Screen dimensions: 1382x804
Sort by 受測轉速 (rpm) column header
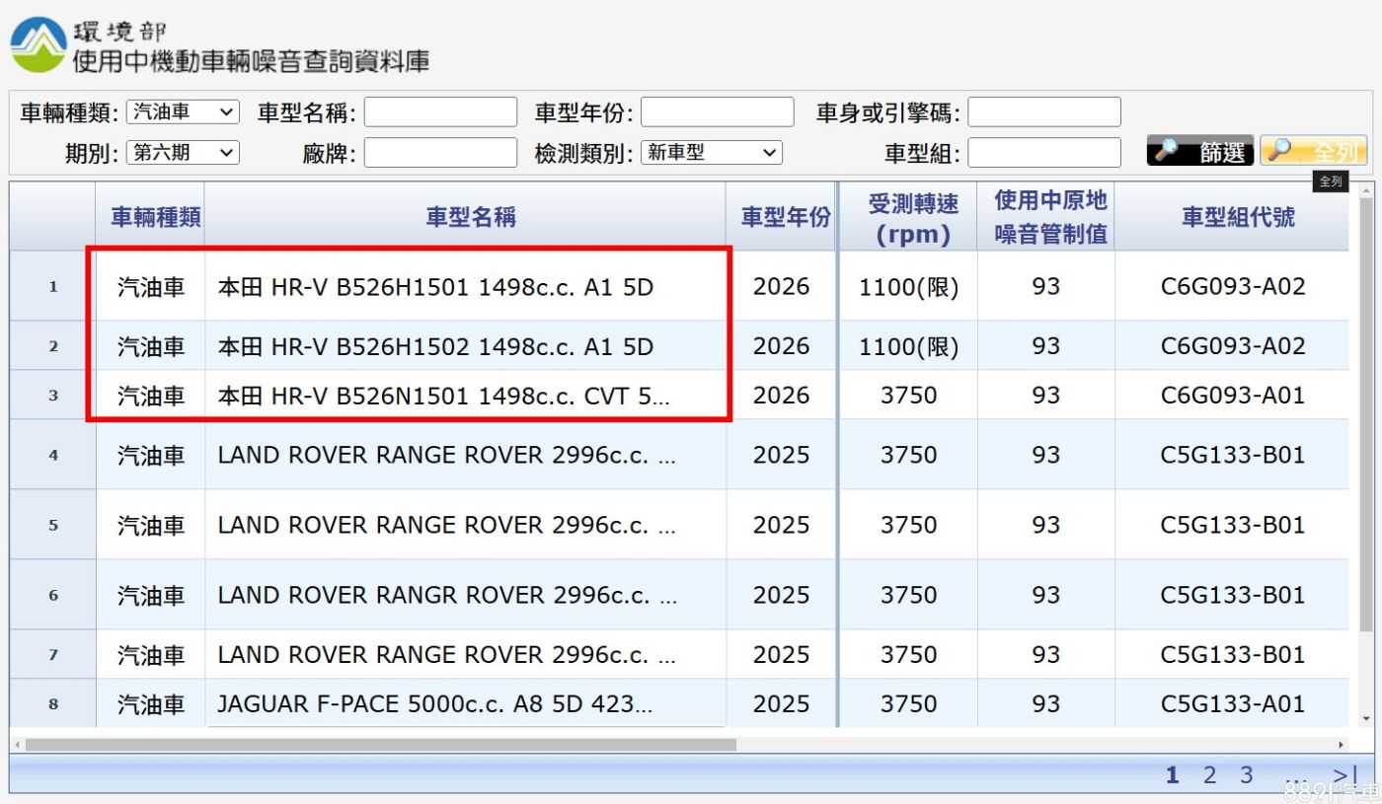tap(909, 217)
